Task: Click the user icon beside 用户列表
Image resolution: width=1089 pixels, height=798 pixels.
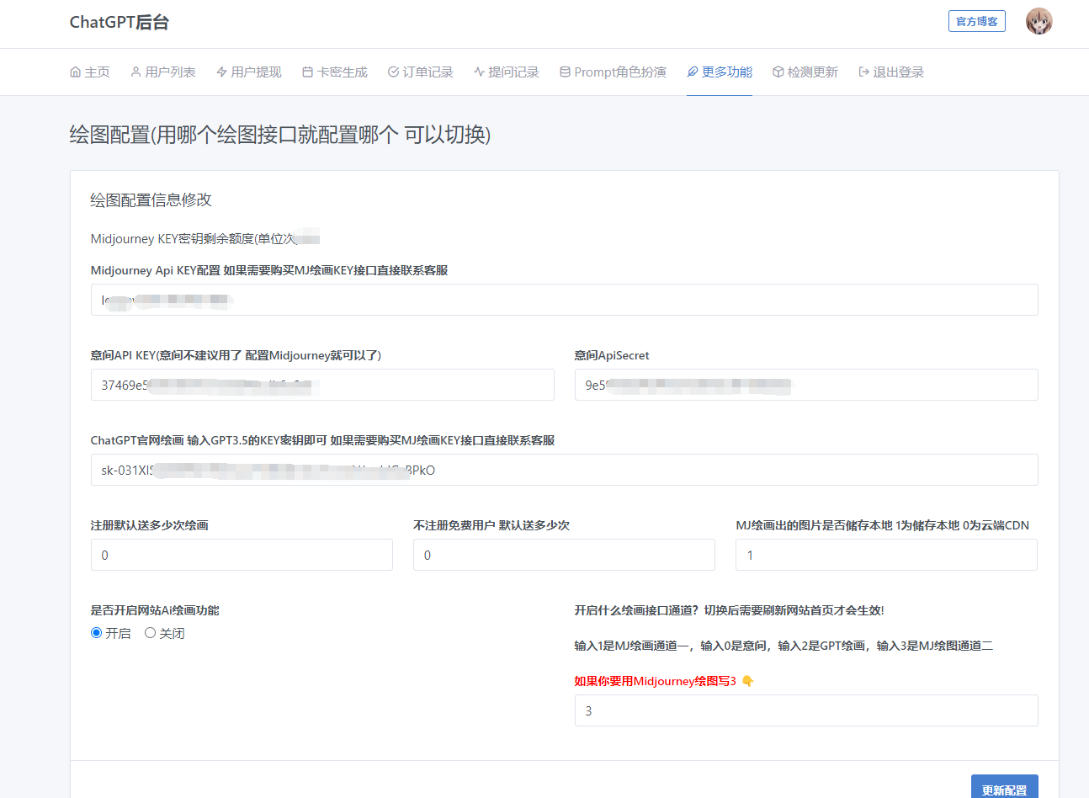Action: click(x=135, y=72)
